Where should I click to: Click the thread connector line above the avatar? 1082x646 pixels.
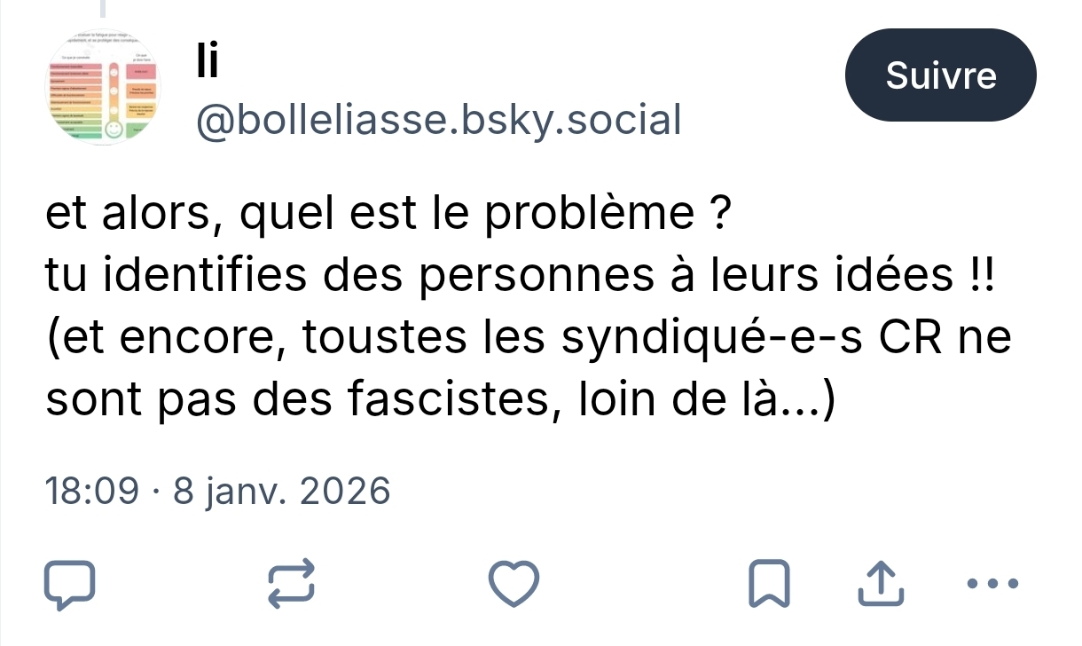pos(103,8)
